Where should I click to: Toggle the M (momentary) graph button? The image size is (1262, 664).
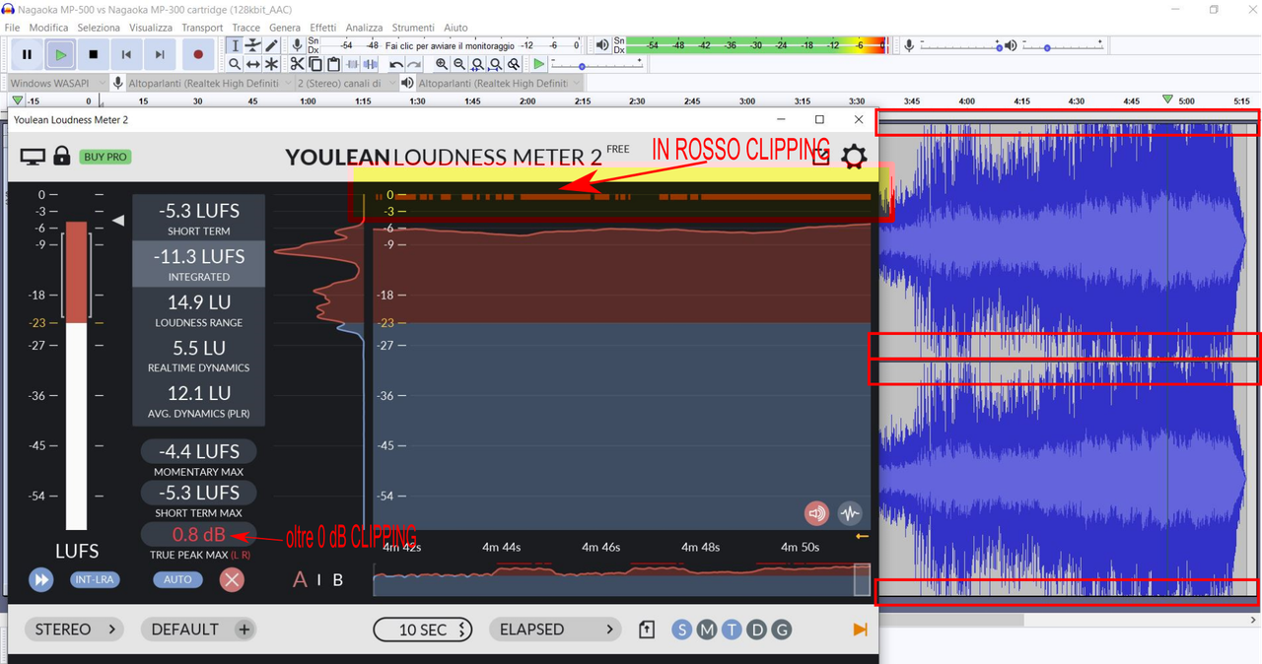tap(706, 629)
